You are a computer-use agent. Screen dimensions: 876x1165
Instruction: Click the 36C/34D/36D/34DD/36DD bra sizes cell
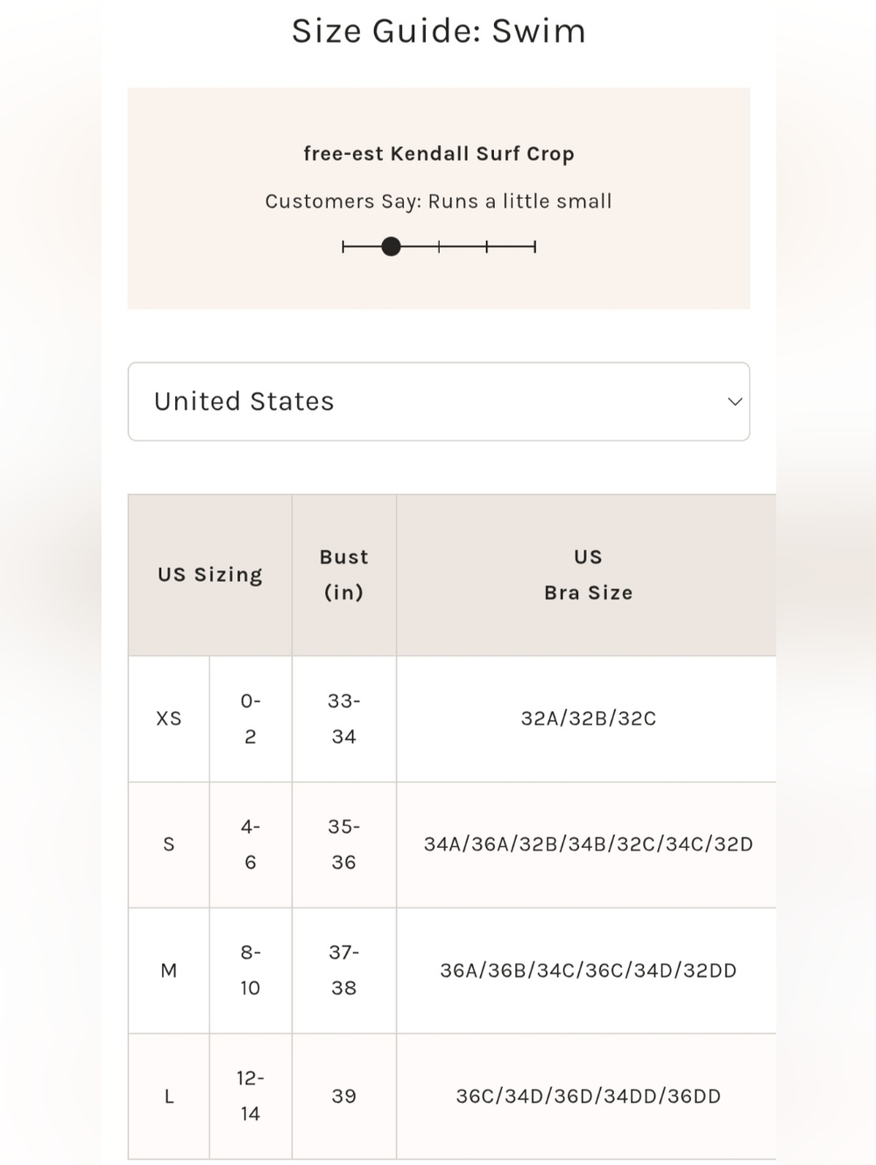(588, 1096)
